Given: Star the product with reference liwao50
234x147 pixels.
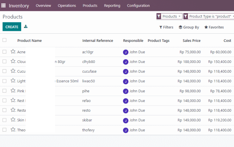Looking at the screenshot, I should [x=13, y=81].
